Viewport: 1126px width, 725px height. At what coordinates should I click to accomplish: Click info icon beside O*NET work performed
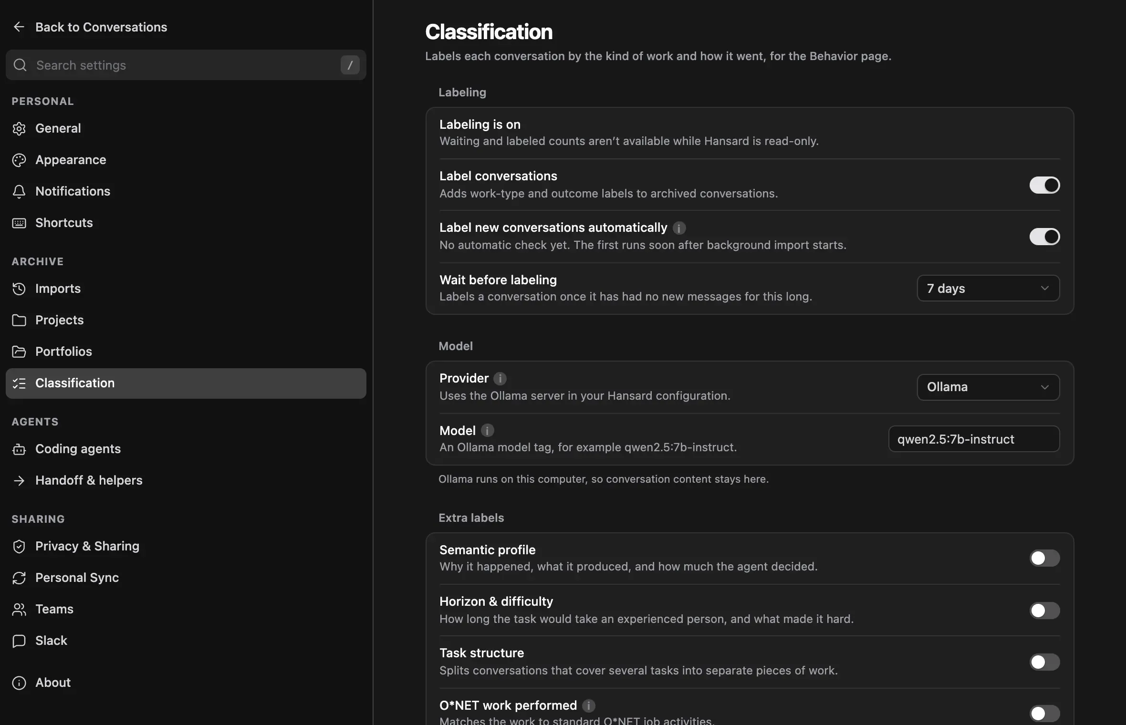coord(588,705)
